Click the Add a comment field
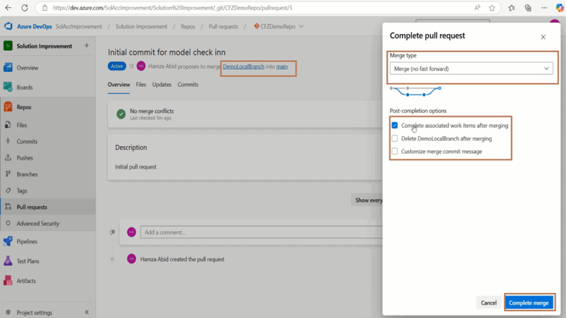 (261, 232)
